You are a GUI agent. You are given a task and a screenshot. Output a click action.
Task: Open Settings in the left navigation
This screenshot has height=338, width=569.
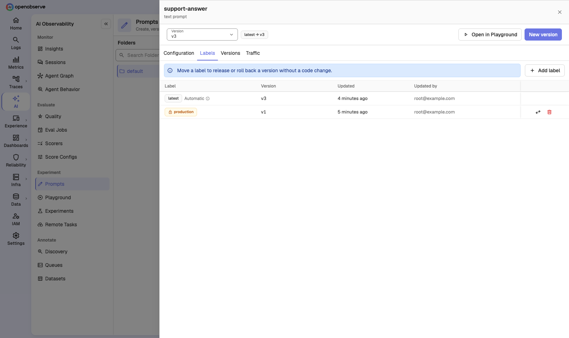(16, 239)
